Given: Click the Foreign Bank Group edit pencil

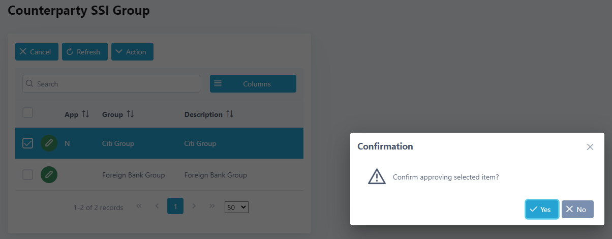Looking at the screenshot, I should pyautogui.click(x=49, y=175).
